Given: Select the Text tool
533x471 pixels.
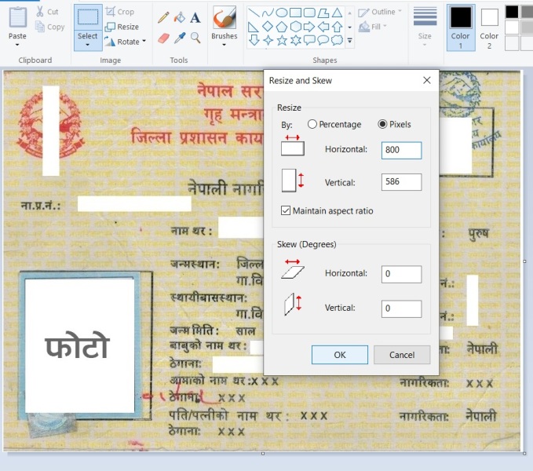Looking at the screenshot, I should coord(195,17).
